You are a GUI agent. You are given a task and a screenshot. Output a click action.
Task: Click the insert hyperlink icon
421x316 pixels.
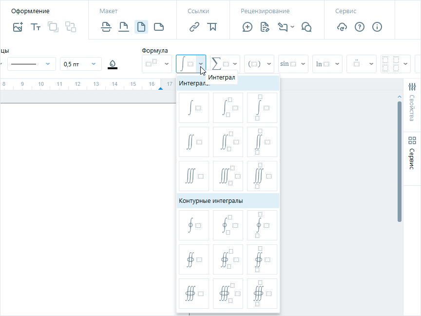point(194,27)
